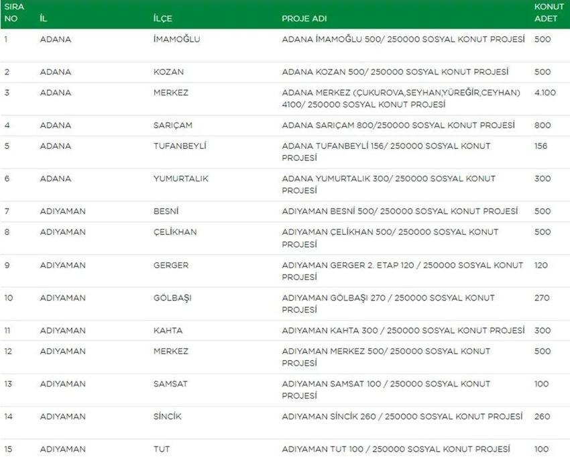Select the GÖLBAŞI district cell
The height and width of the screenshot is (467, 570).
coord(172,298)
